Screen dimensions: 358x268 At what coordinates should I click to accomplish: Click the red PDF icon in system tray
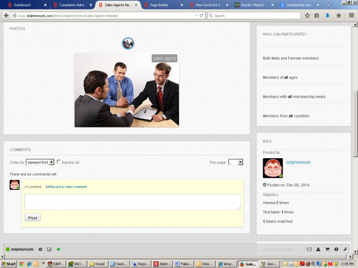pos(303,264)
